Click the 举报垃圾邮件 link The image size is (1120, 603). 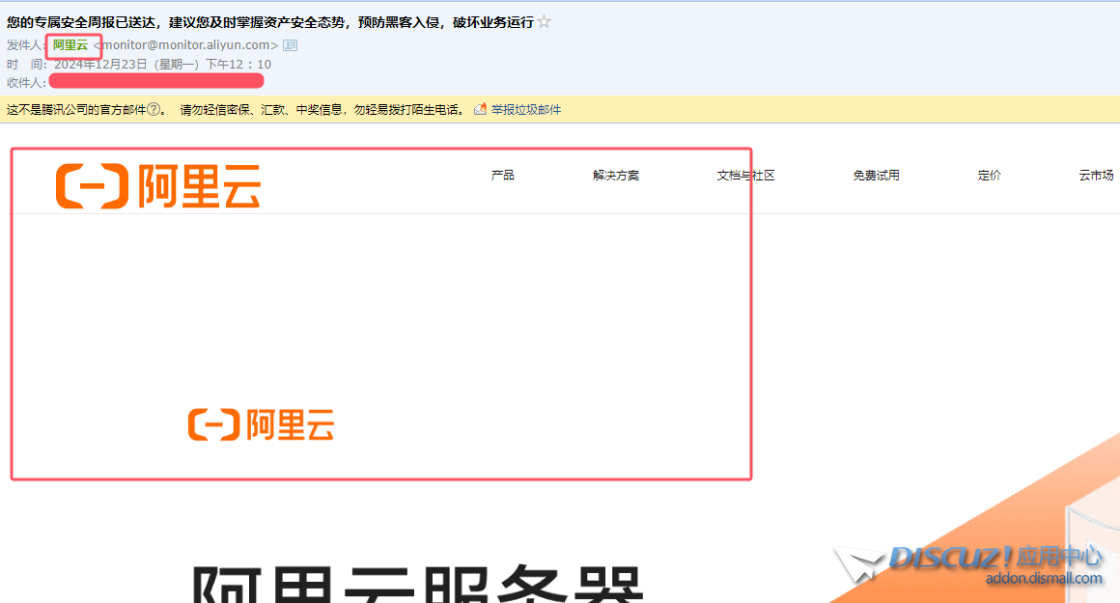(x=525, y=109)
